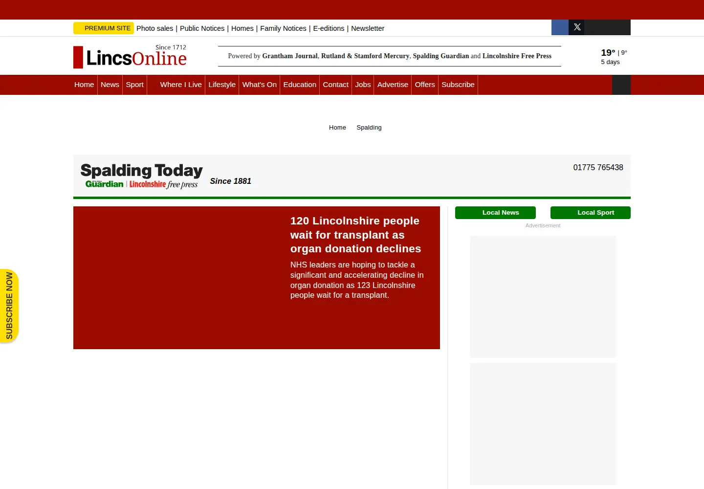The height and width of the screenshot is (489, 704).
Task: Open the Contact menu item
Action: click(x=335, y=85)
